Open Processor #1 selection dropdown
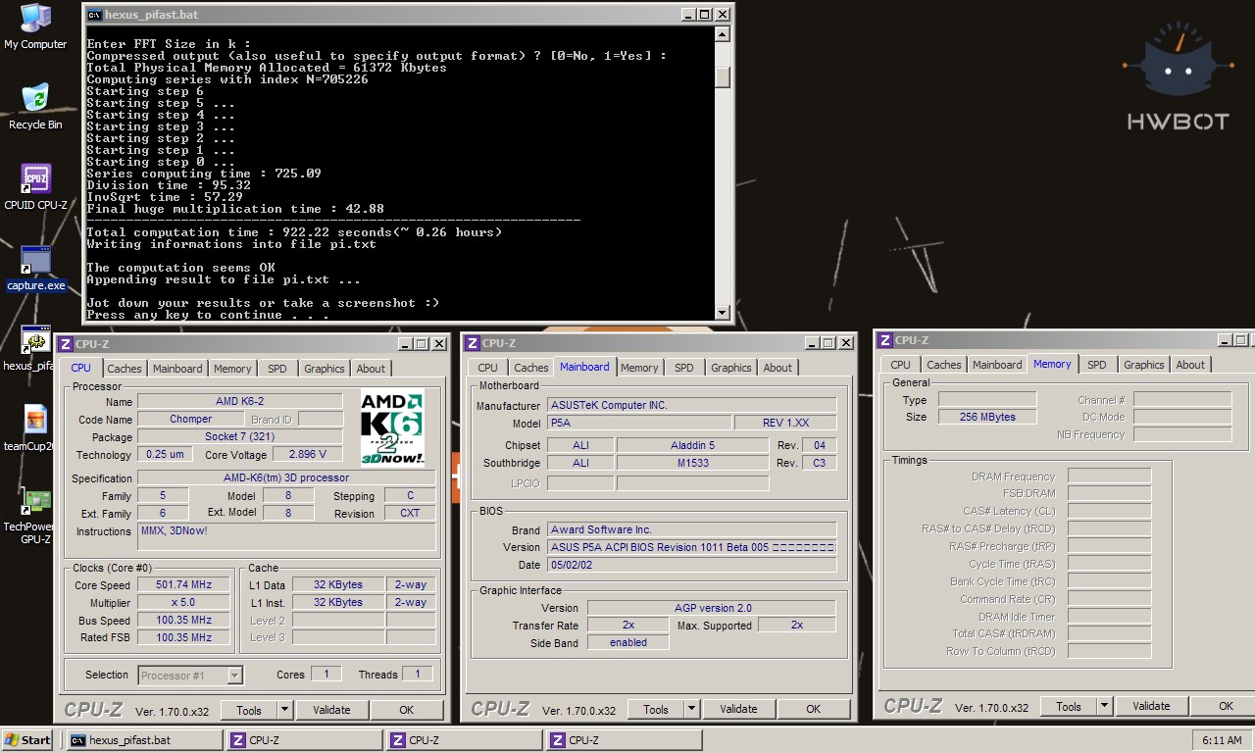 [x=190, y=675]
